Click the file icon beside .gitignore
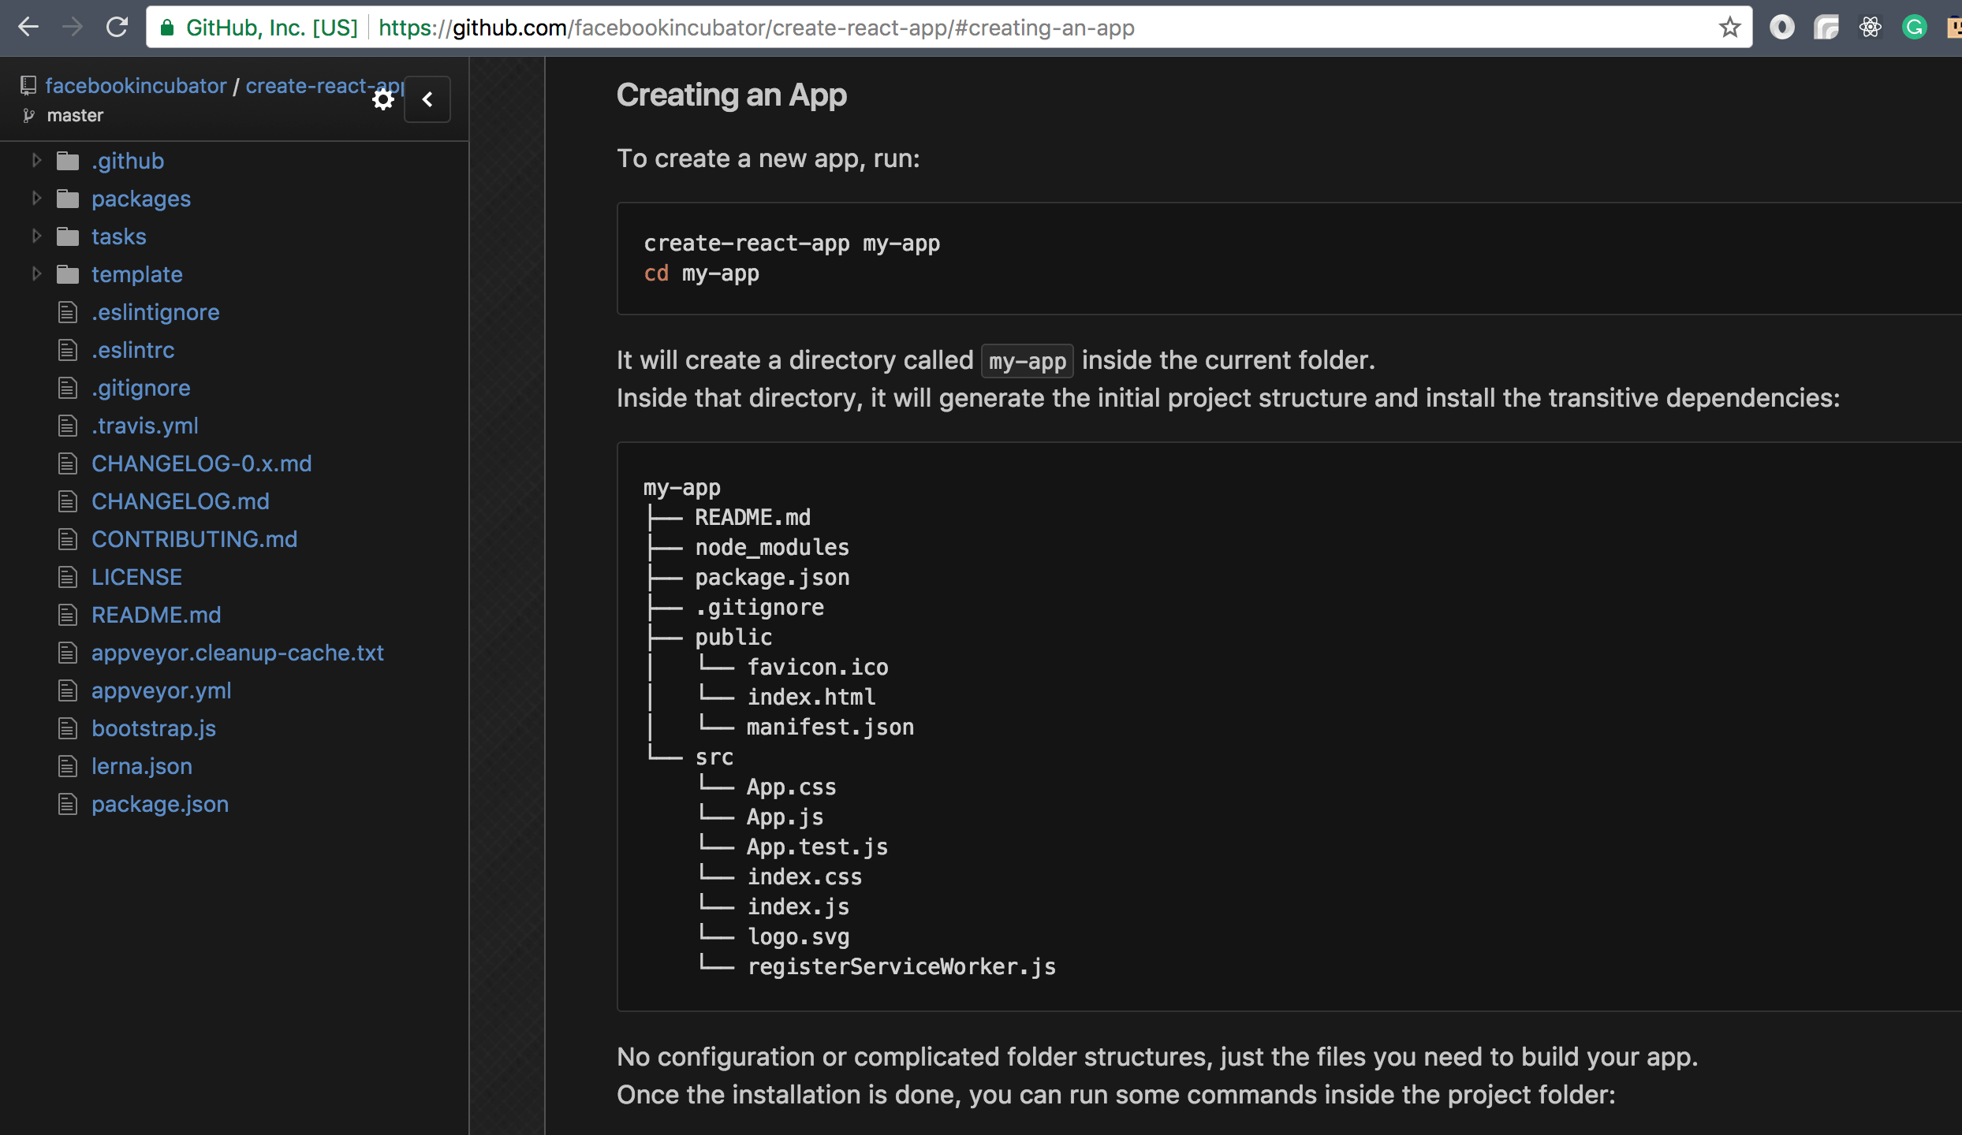 coord(68,388)
